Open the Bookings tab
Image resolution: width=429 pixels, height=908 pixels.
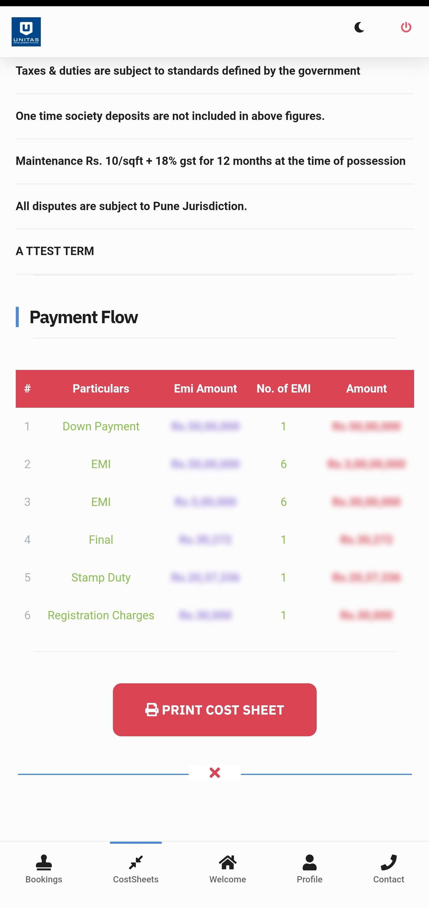pyautogui.click(x=44, y=869)
